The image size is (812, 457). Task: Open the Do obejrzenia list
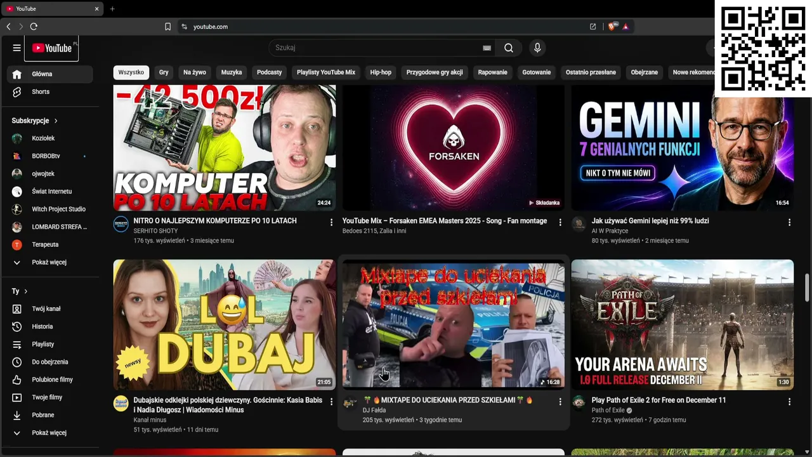click(x=50, y=362)
